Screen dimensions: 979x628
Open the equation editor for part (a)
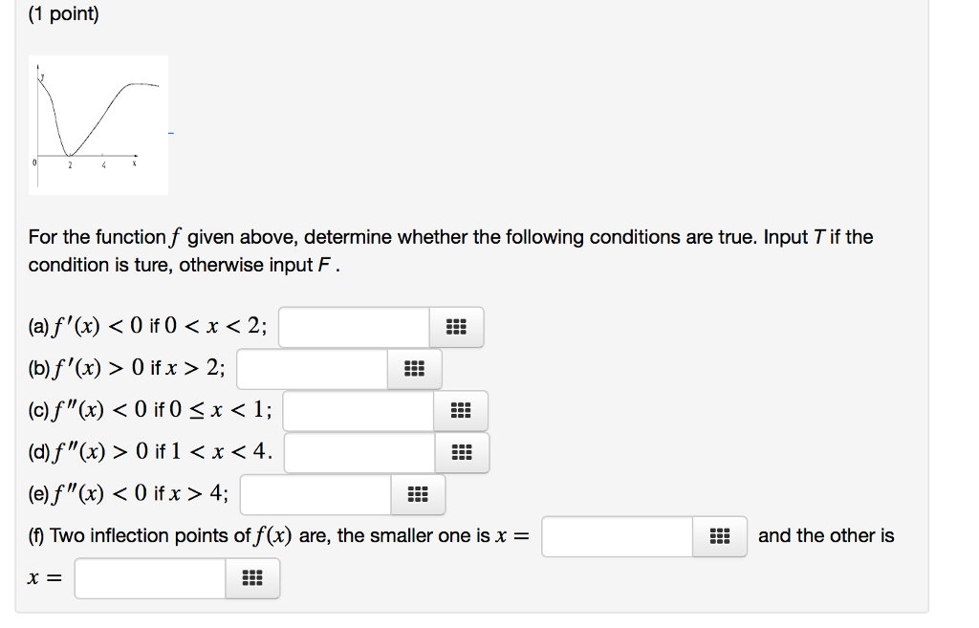(x=456, y=326)
